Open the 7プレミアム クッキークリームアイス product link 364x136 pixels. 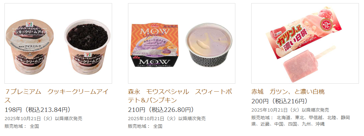click(x=56, y=96)
